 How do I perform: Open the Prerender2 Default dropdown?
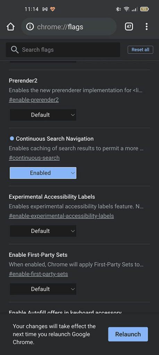click(43, 115)
